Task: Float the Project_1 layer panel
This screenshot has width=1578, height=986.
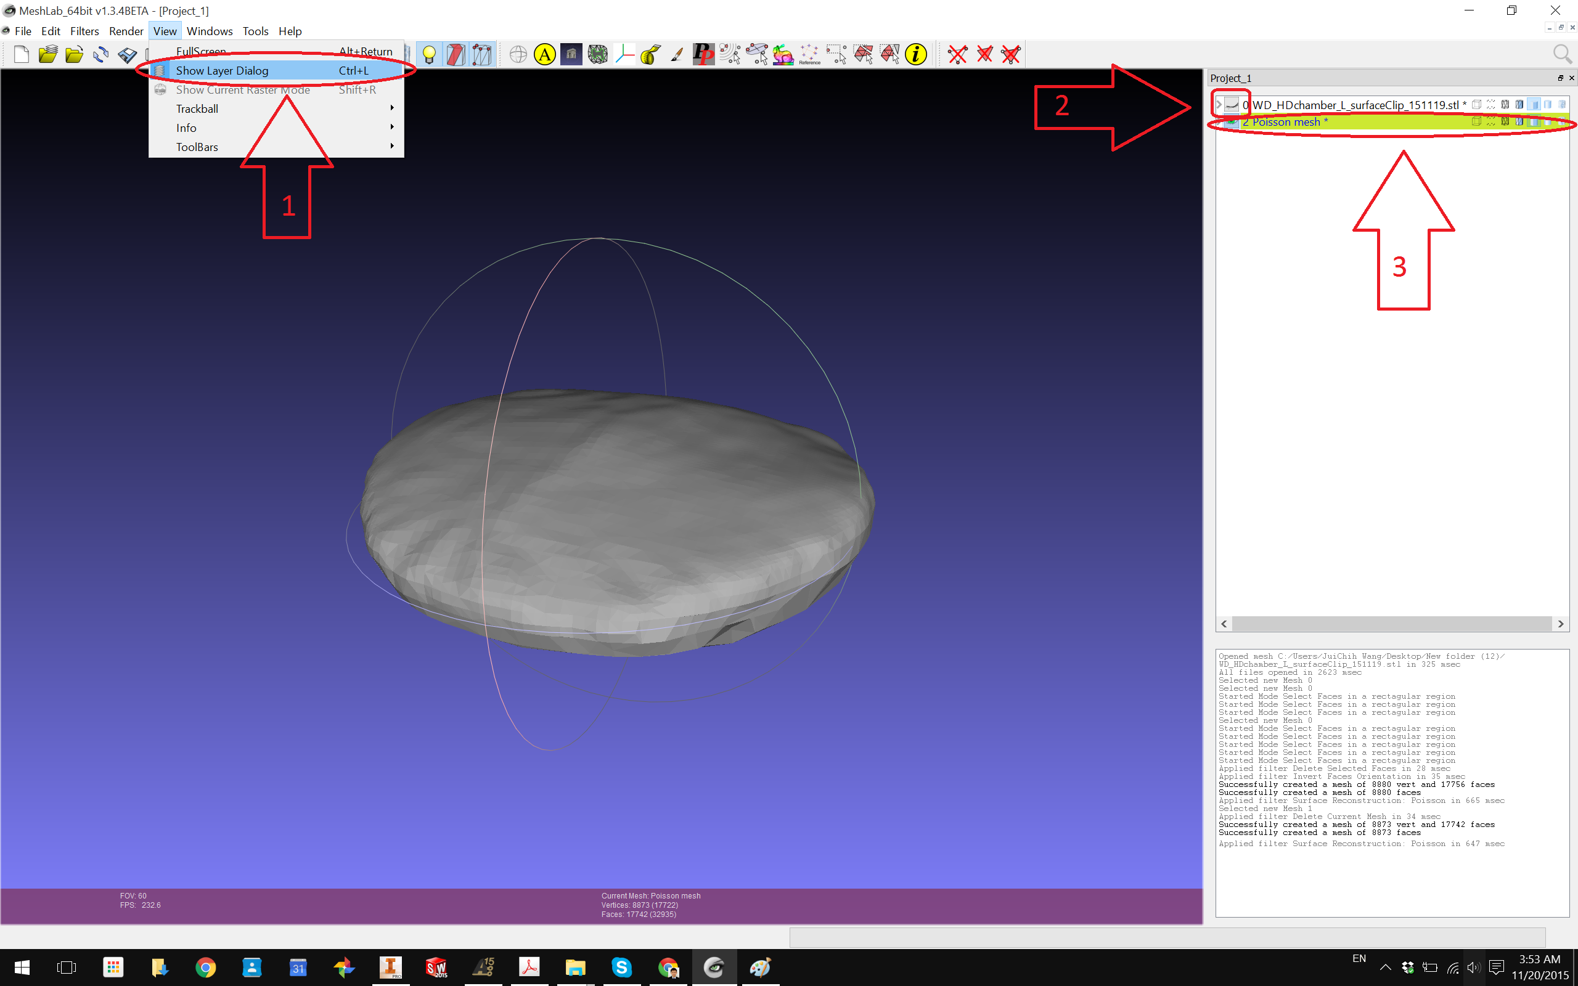Action: (1560, 78)
